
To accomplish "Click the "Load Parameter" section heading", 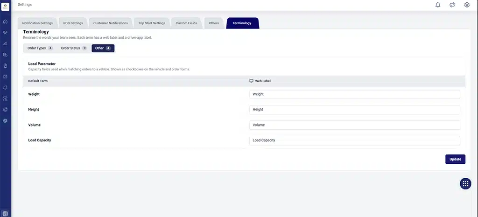I will [42, 64].
